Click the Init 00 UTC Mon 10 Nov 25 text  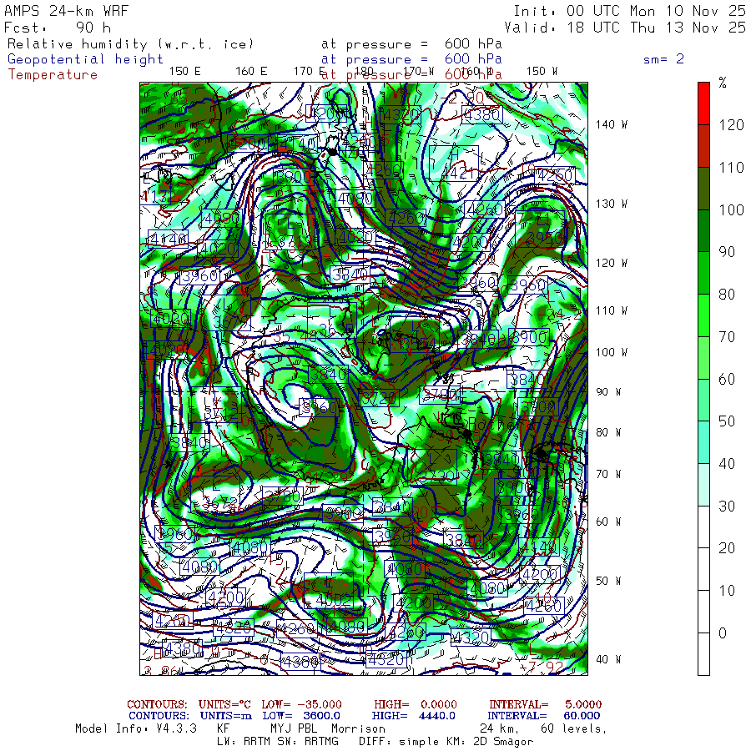629,11
